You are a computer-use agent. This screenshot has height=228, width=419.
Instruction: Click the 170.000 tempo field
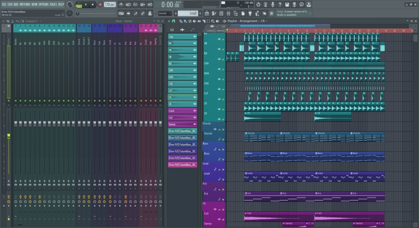pyautogui.click(x=110, y=4)
